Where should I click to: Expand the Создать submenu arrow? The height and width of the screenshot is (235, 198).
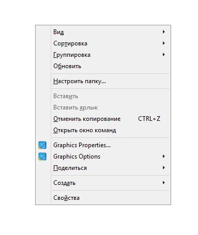click(164, 183)
